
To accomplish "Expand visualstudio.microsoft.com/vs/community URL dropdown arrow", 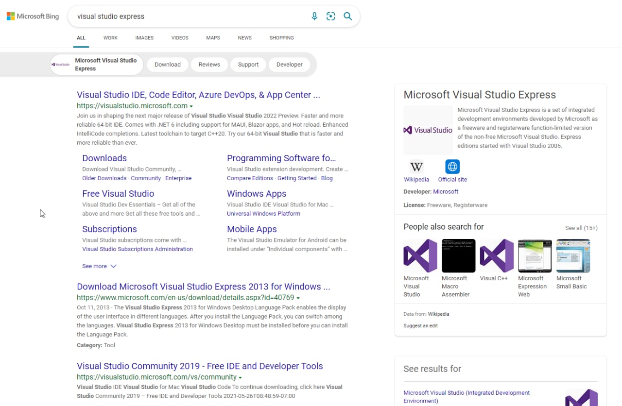I will [240, 377].
